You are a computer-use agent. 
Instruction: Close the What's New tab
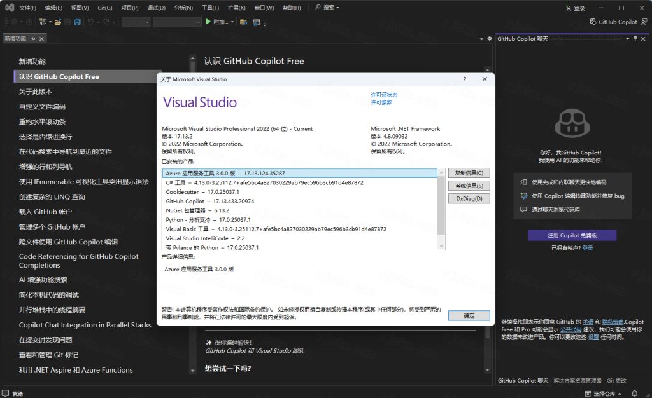click(x=41, y=39)
